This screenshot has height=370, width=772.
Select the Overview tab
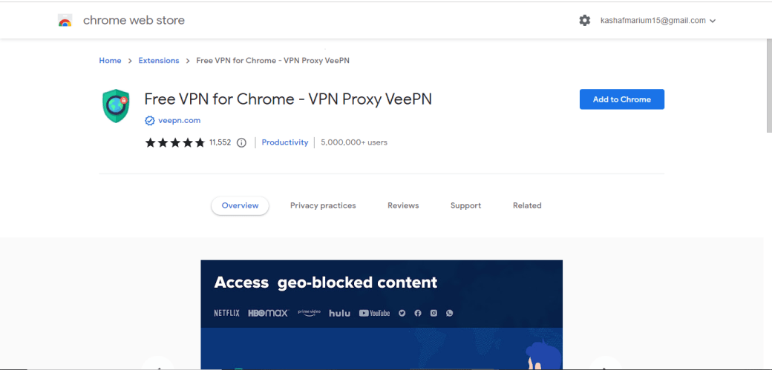(240, 205)
